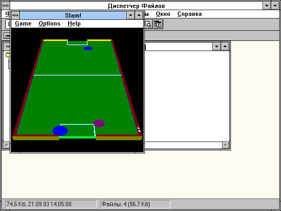
Task: Open the Slam! window control menu box
Action: 15,15
